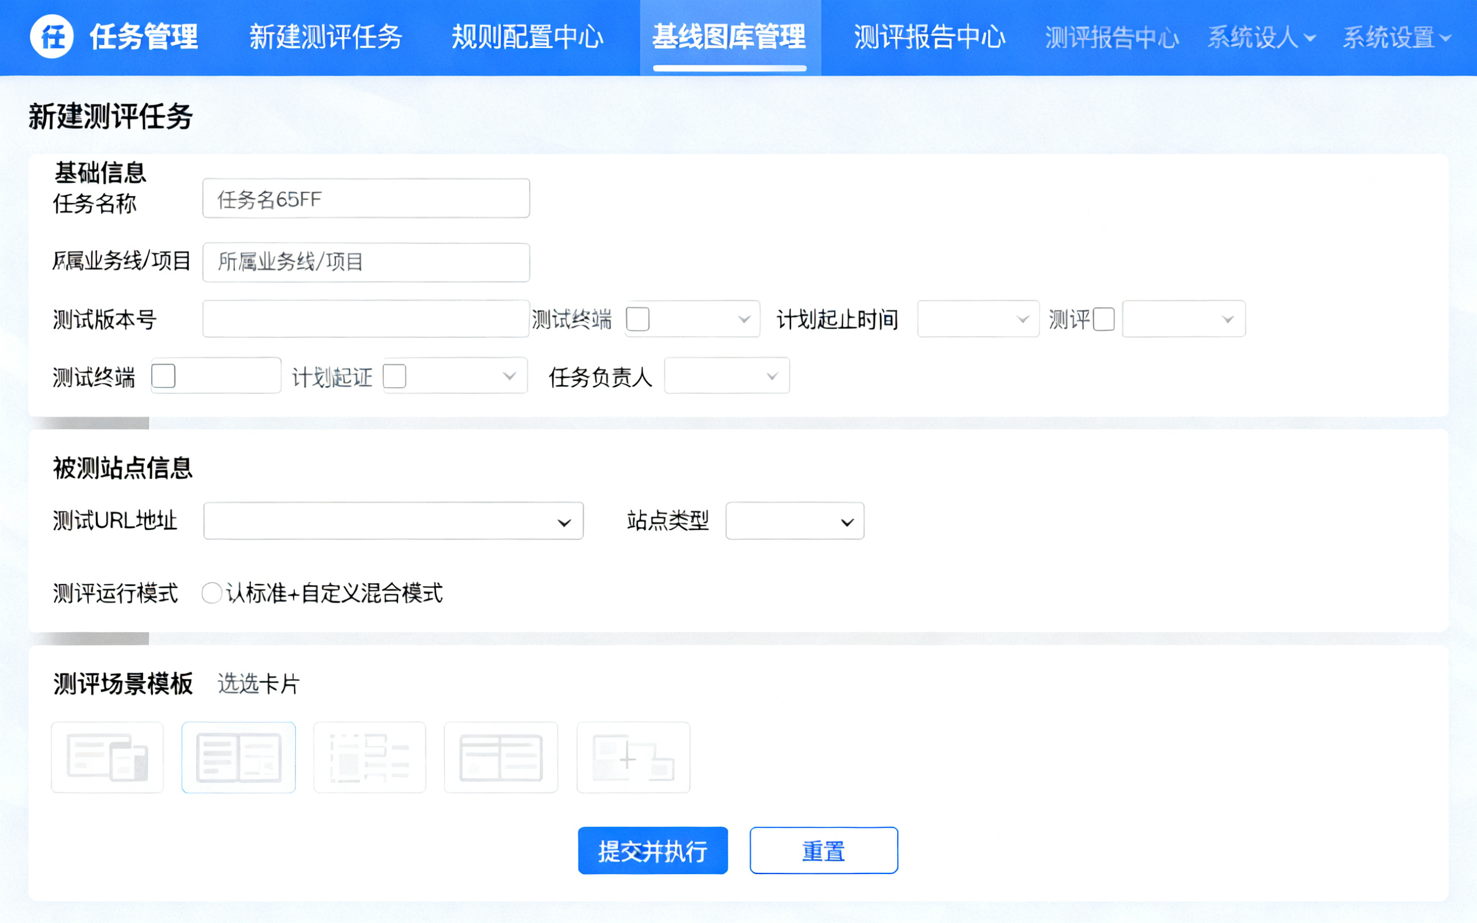The height and width of the screenshot is (923, 1477).
Task: Open 测试终端 dropdown in version row
Action: coord(693,319)
